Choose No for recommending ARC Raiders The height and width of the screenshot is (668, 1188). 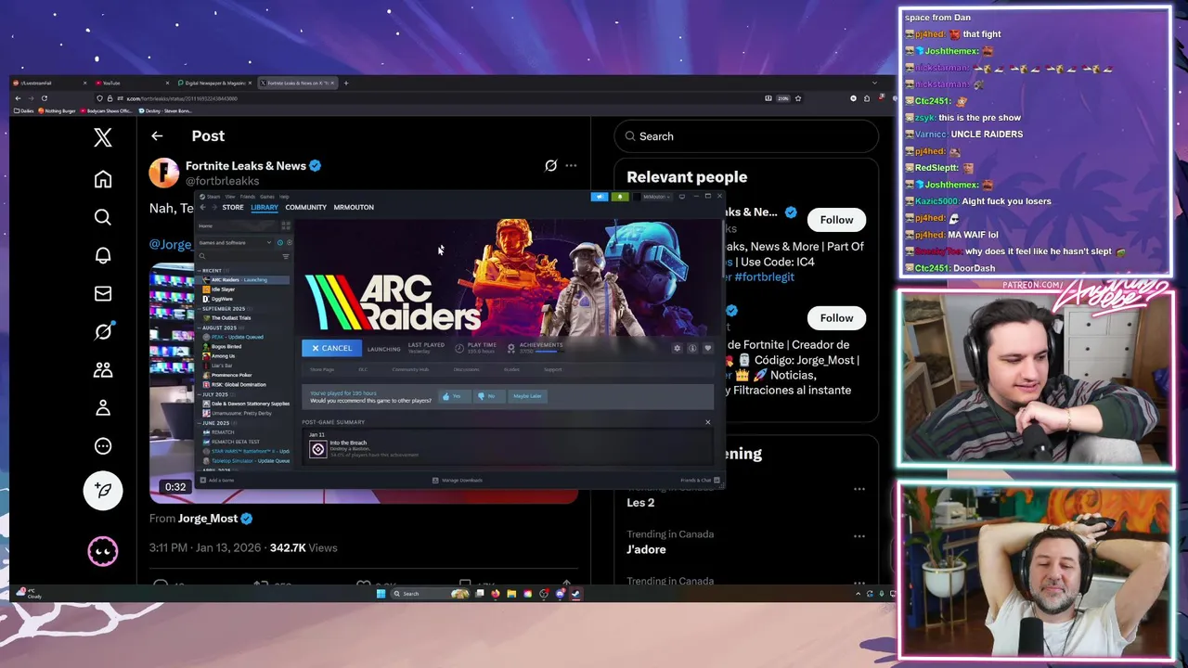click(x=487, y=396)
